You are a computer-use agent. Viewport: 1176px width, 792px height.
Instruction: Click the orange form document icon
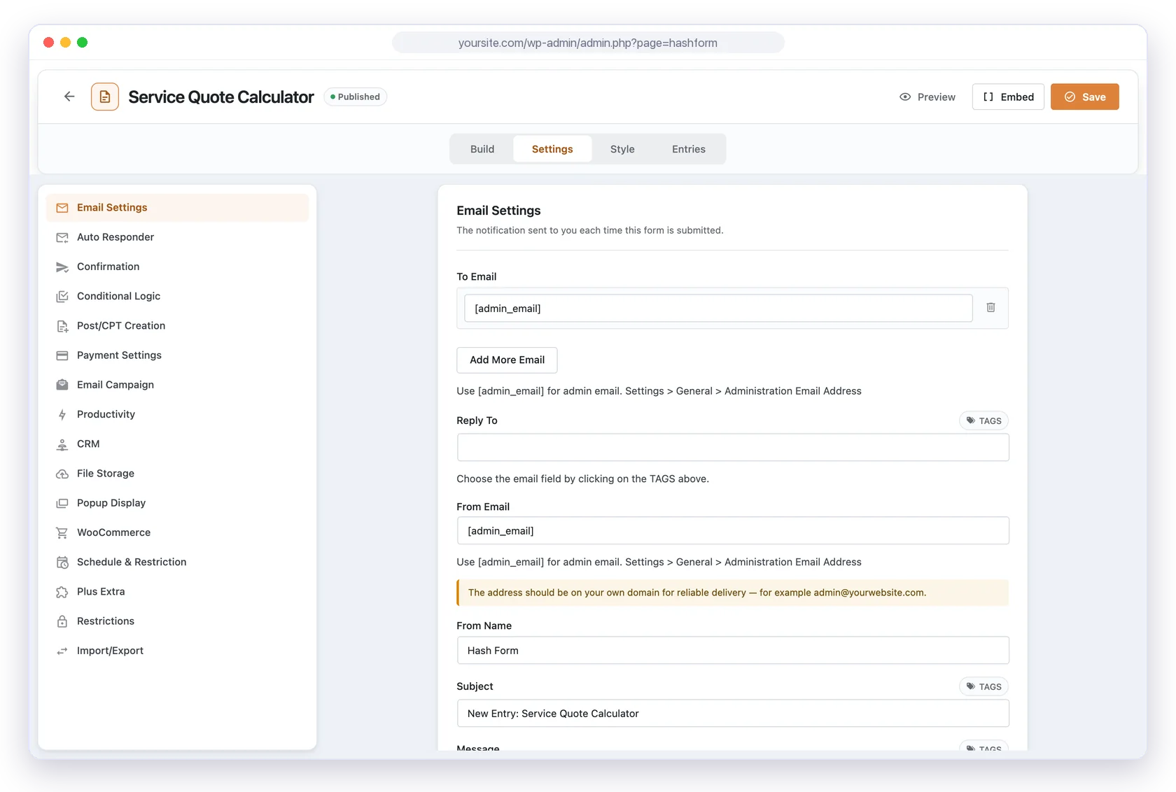coord(105,97)
